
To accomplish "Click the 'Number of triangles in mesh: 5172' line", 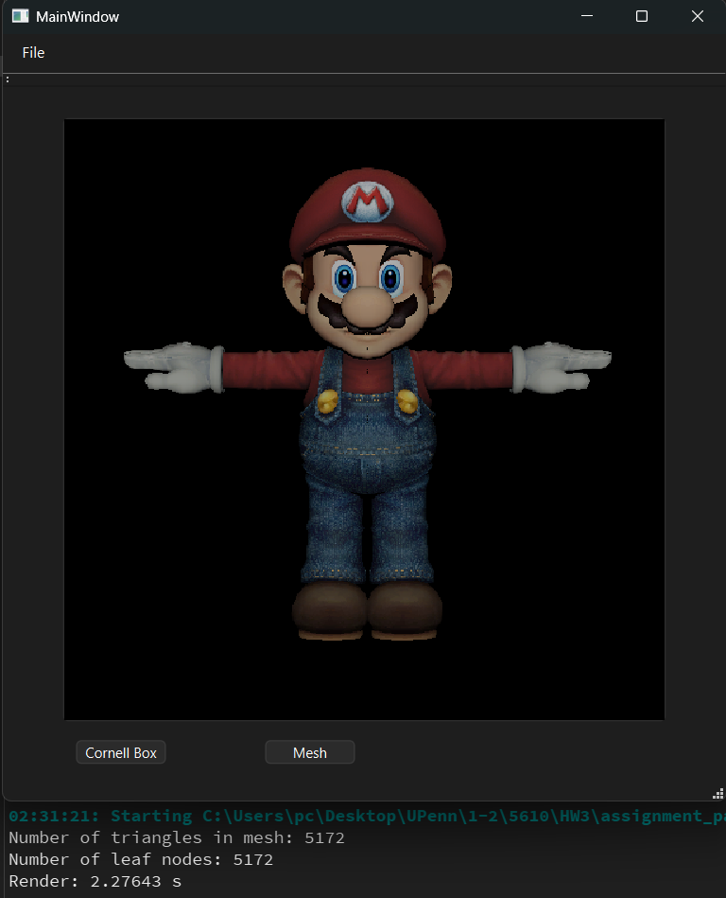I will [x=177, y=837].
